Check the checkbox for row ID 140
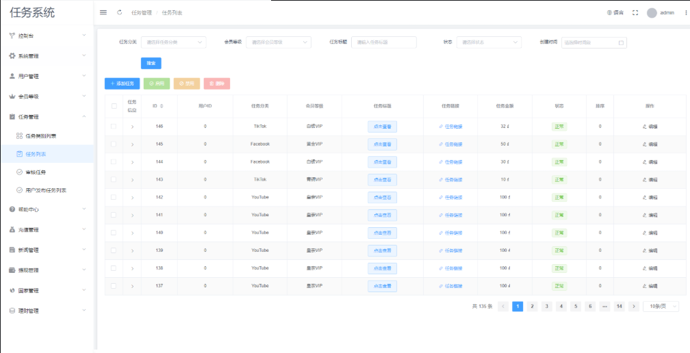 click(x=114, y=233)
